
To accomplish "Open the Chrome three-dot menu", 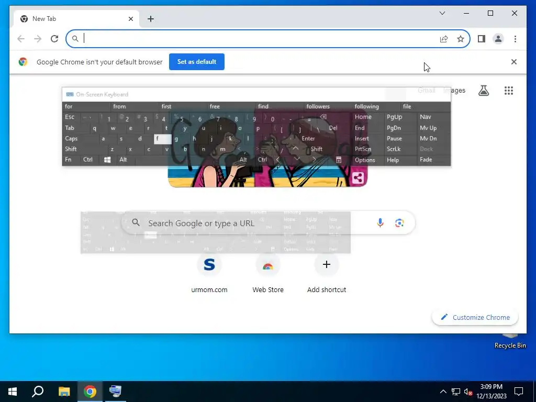I will click(x=515, y=39).
